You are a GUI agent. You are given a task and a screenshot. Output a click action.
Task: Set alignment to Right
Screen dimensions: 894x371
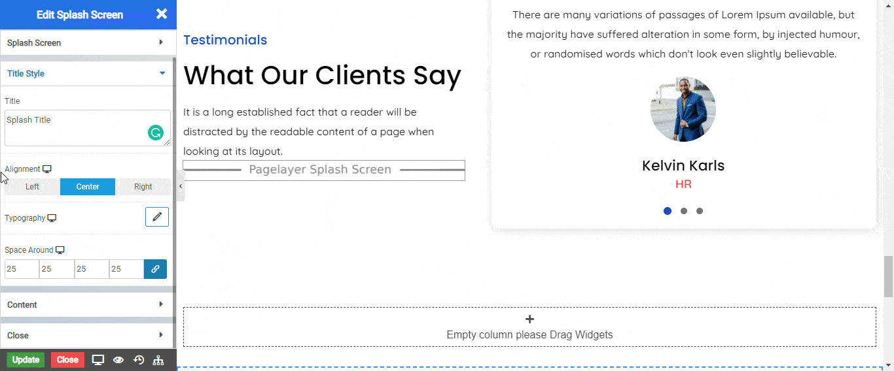click(143, 187)
